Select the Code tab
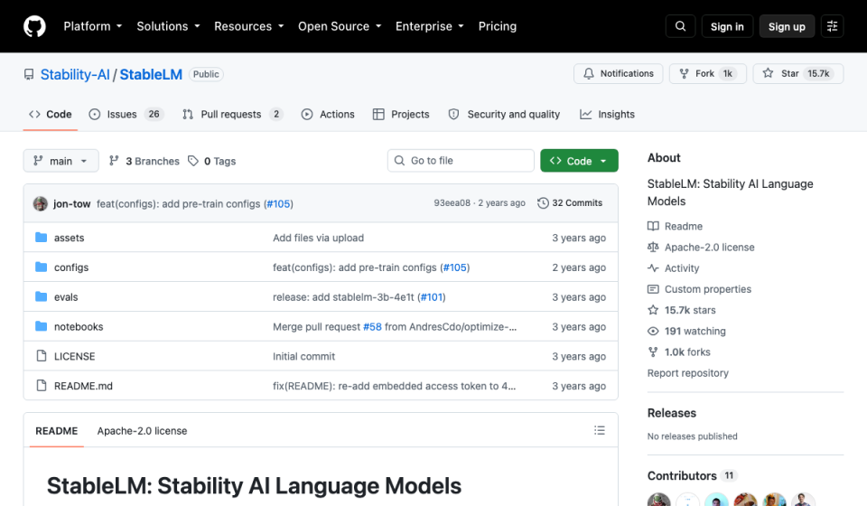This screenshot has height=506, width=867. pyautogui.click(x=51, y=114)
